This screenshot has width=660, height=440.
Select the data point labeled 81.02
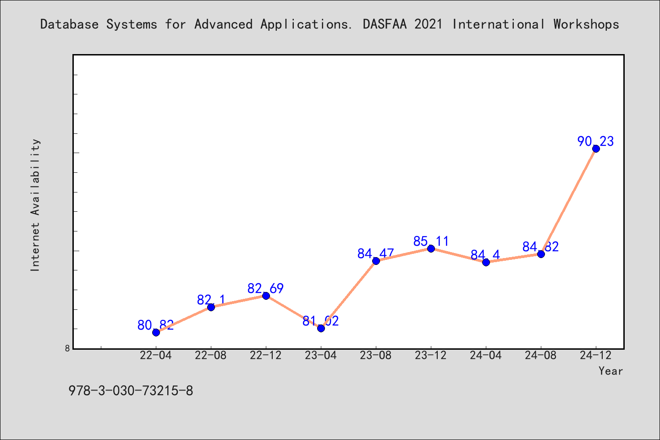click(x=321, y=328)
